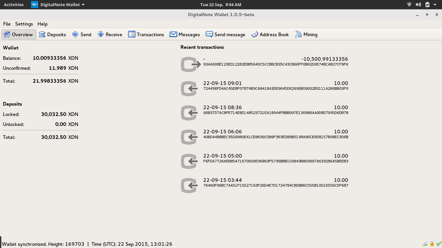442x248 pixels.
Task: Go to the Send page
Action: (x=82, y=35)
